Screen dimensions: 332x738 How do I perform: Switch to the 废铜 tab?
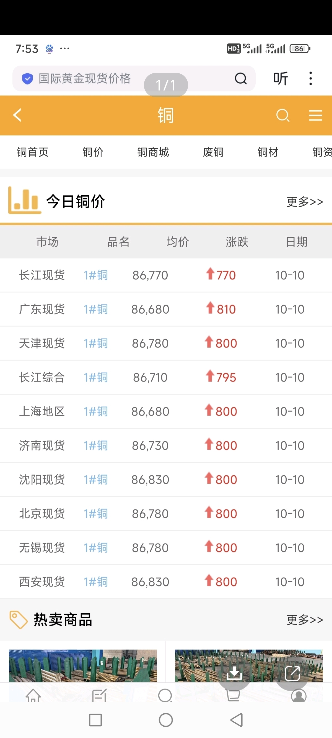pyautogui.click(x=213, y=152)
